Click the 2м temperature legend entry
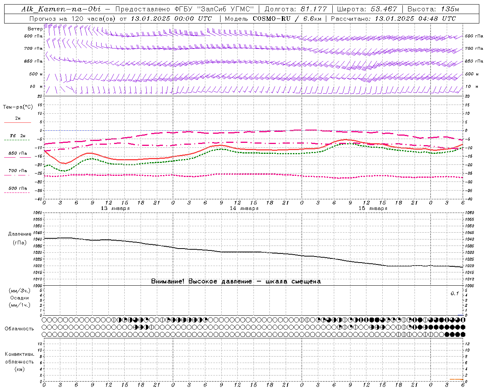The image size is (485, 388). pos(18,118)
